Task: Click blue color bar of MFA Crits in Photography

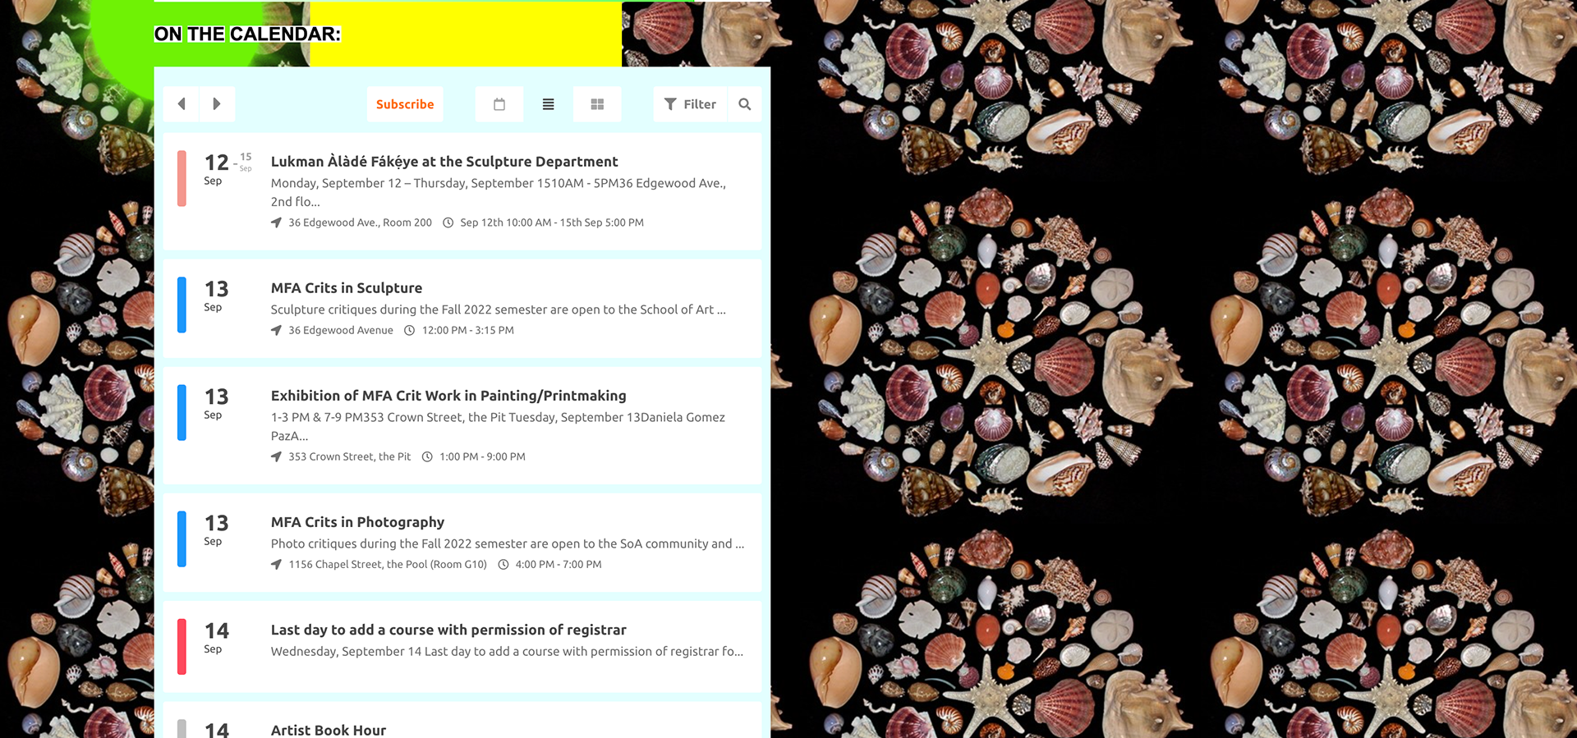Action: tap(182, 539)
